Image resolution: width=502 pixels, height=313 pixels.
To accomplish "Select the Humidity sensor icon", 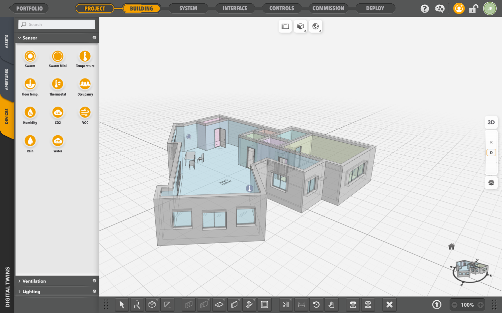I will tap(30, 113).
